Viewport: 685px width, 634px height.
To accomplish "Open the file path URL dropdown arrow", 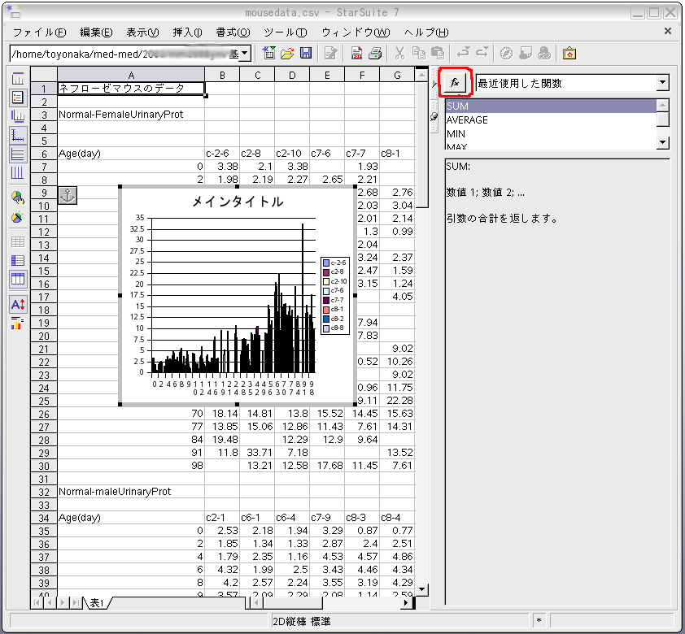I will click(245, 53).
